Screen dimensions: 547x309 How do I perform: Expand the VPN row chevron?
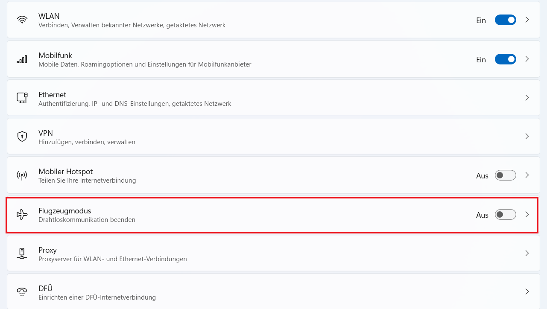click(527, 136)
